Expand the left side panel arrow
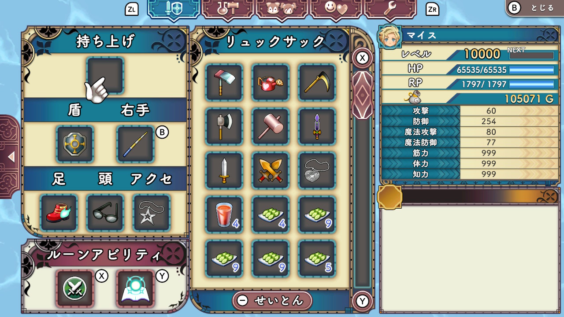 coord(10,157)
